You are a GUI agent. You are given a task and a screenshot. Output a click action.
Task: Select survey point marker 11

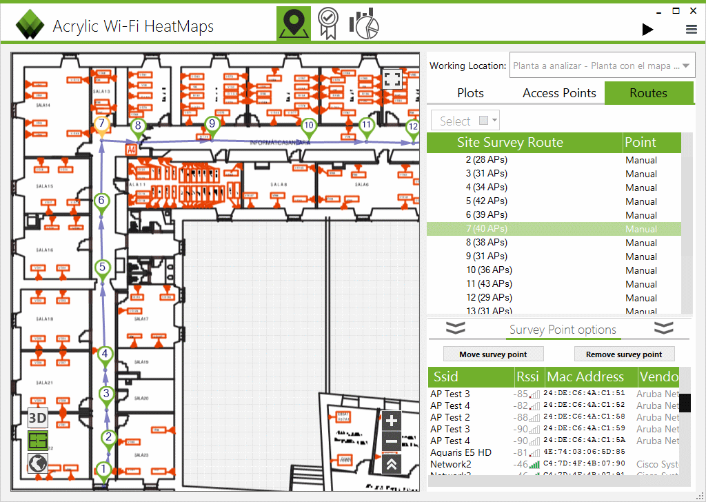click(367, 126)
